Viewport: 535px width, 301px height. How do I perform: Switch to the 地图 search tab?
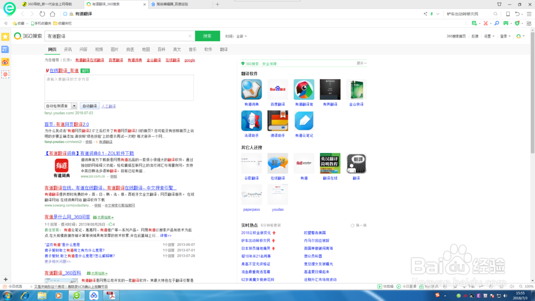146,49
